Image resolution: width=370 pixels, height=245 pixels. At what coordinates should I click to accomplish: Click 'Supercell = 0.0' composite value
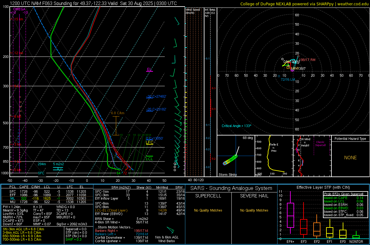pos(76,229)
